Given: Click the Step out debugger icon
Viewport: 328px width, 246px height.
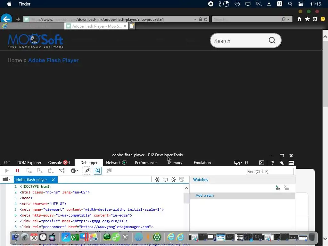Looking at the screenshot, I should point(51,171).
